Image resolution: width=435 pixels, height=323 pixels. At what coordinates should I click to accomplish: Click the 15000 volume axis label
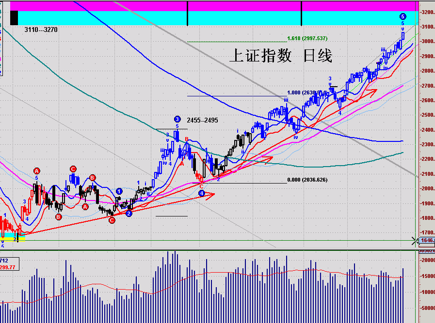428,276
